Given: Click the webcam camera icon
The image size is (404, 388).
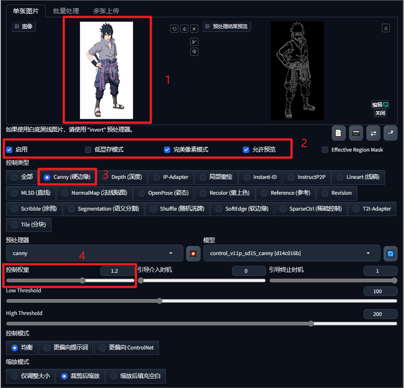Looking at the screenshot, I should tap(357, 133).
